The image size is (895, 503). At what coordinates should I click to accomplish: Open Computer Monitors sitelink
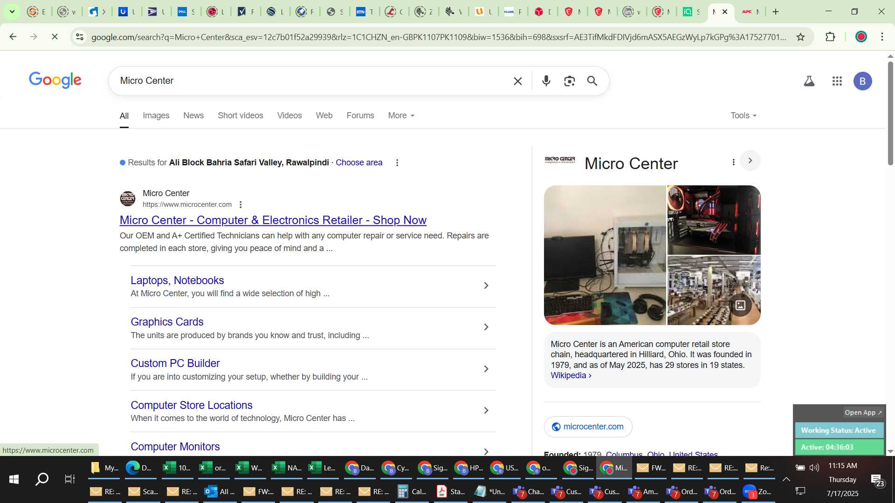click(x=175, y=447)
